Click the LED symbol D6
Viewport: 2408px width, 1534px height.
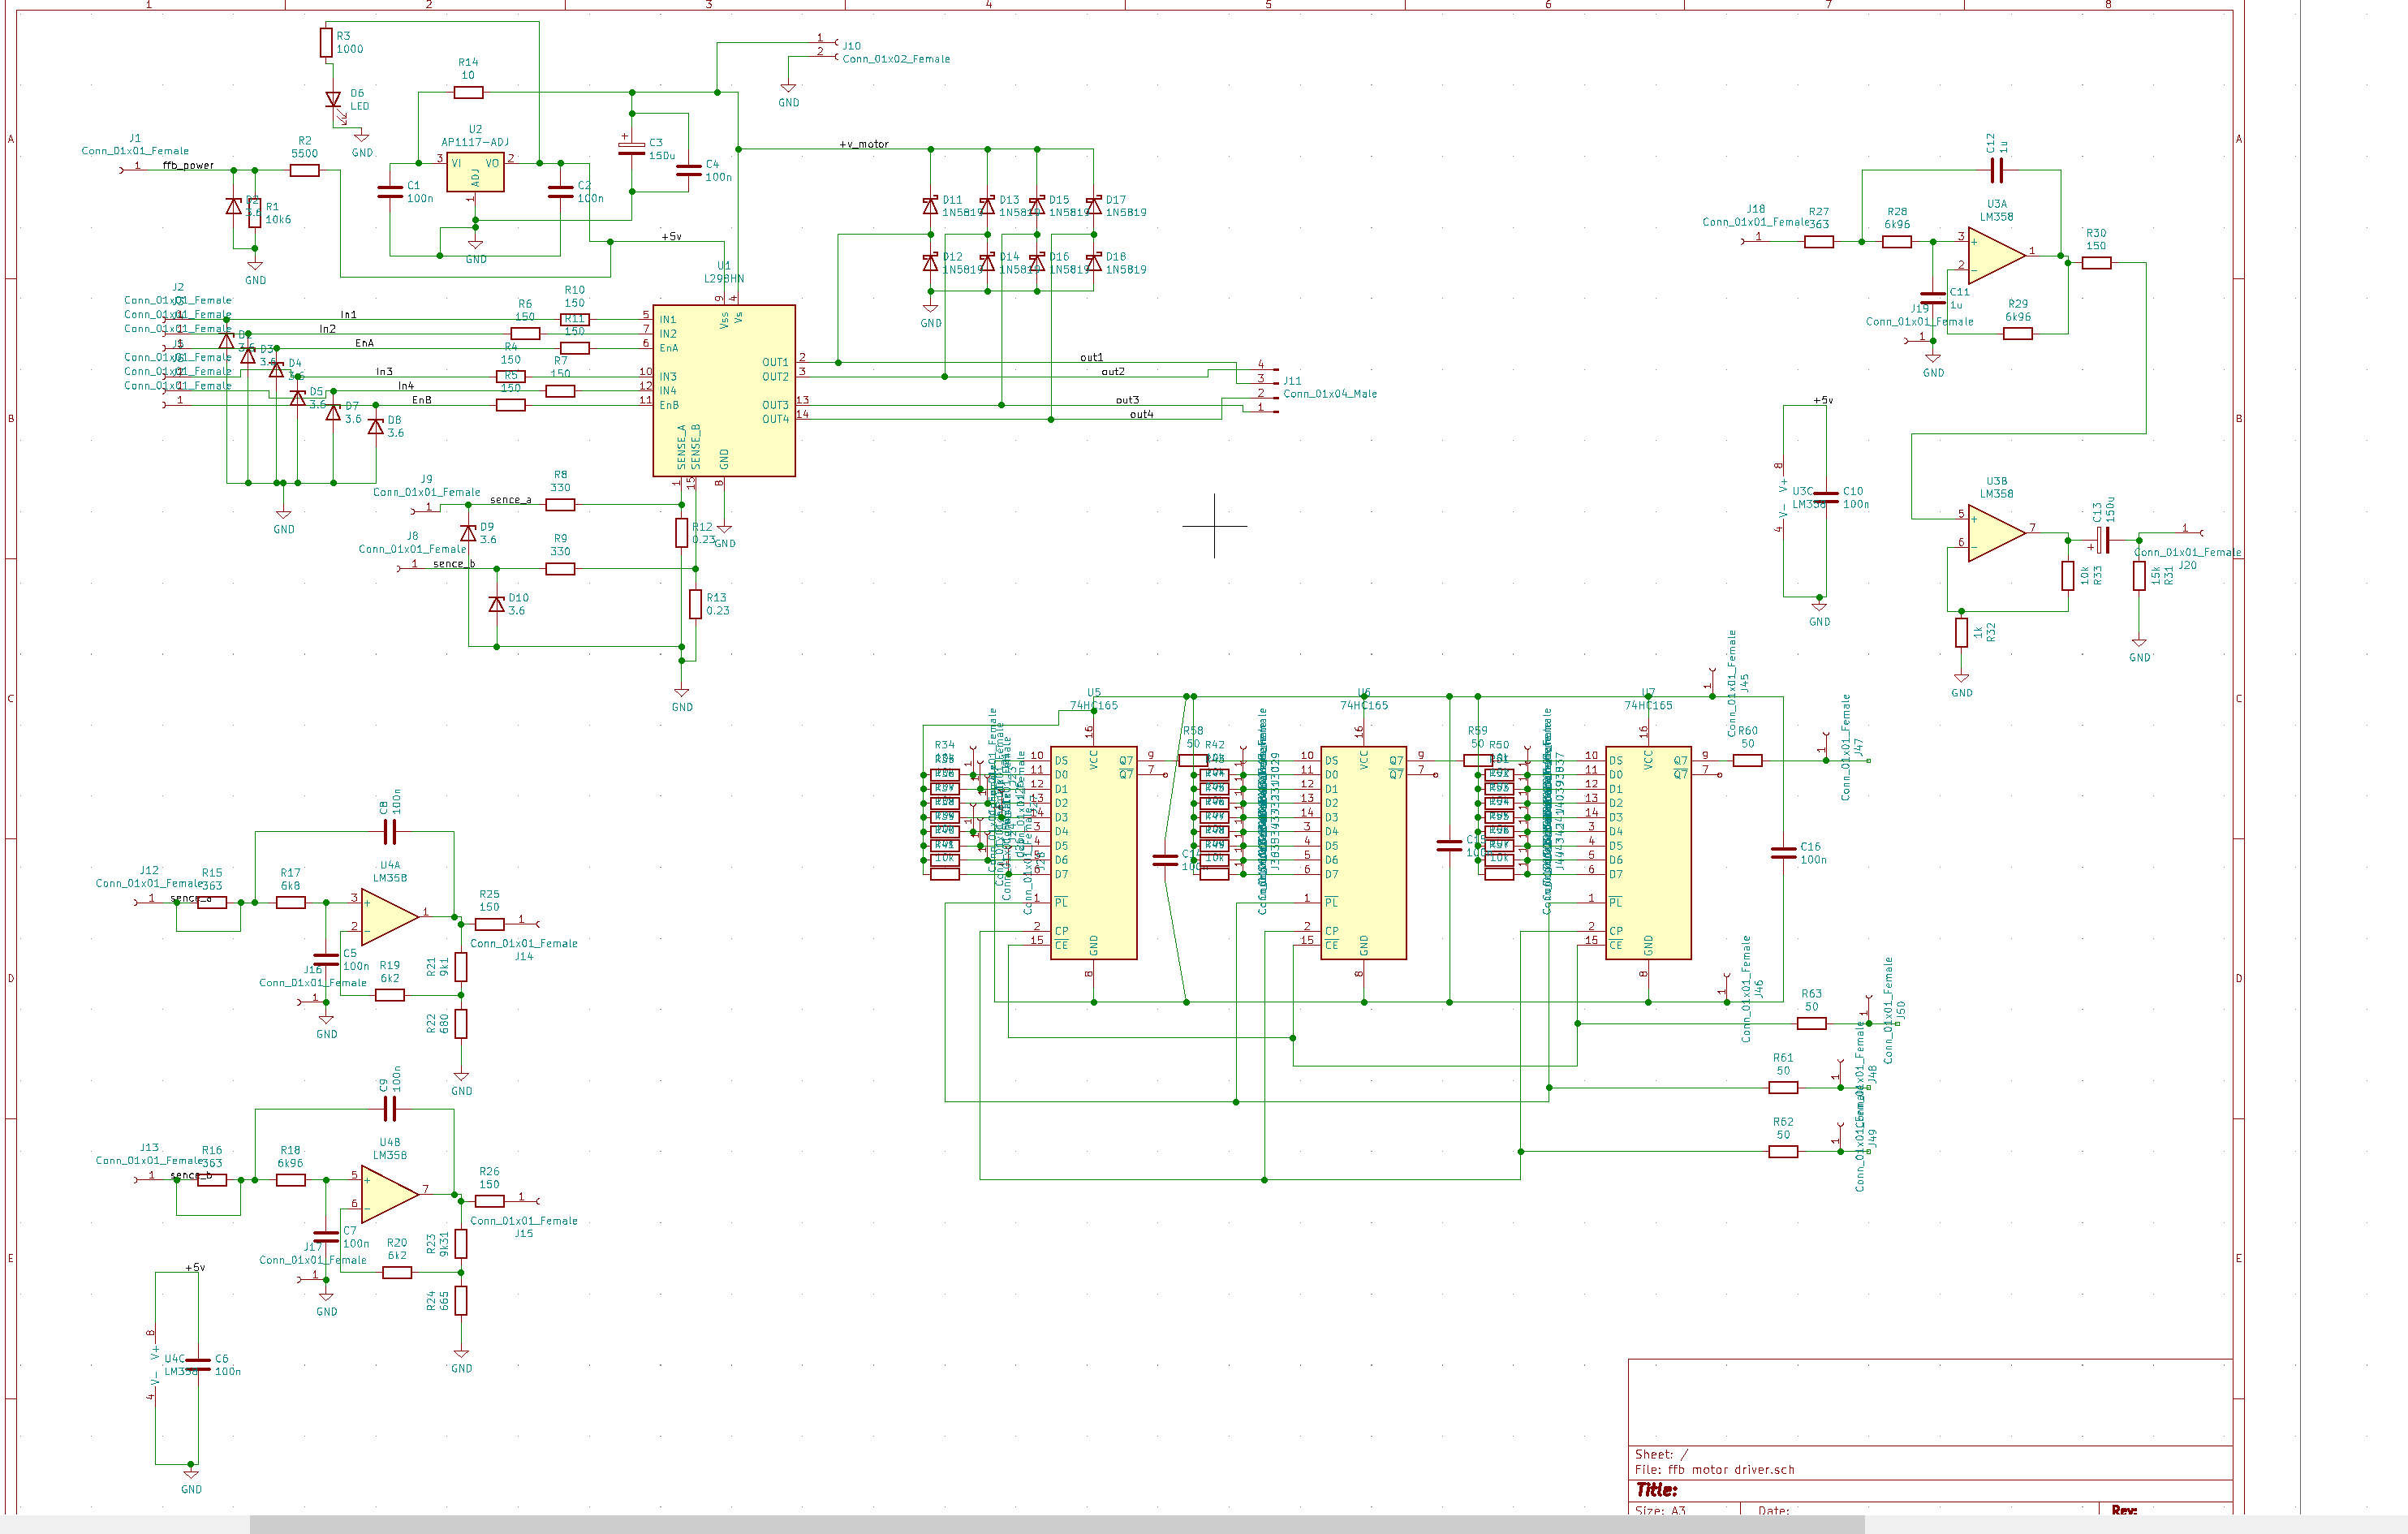pyautogui.click(x=333, y=100)
